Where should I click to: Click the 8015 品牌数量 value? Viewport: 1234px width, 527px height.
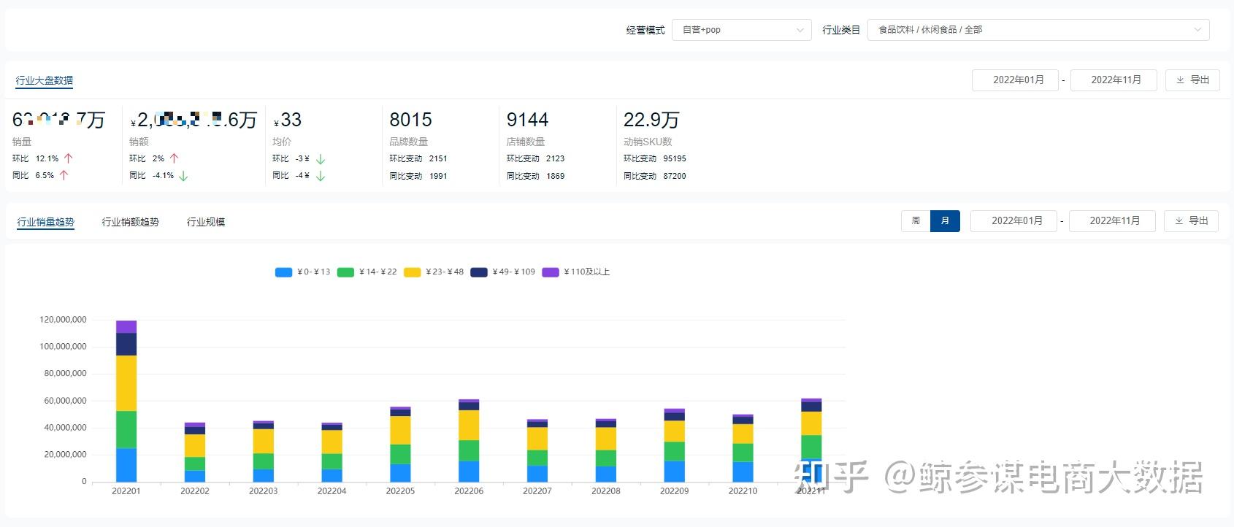410,120
